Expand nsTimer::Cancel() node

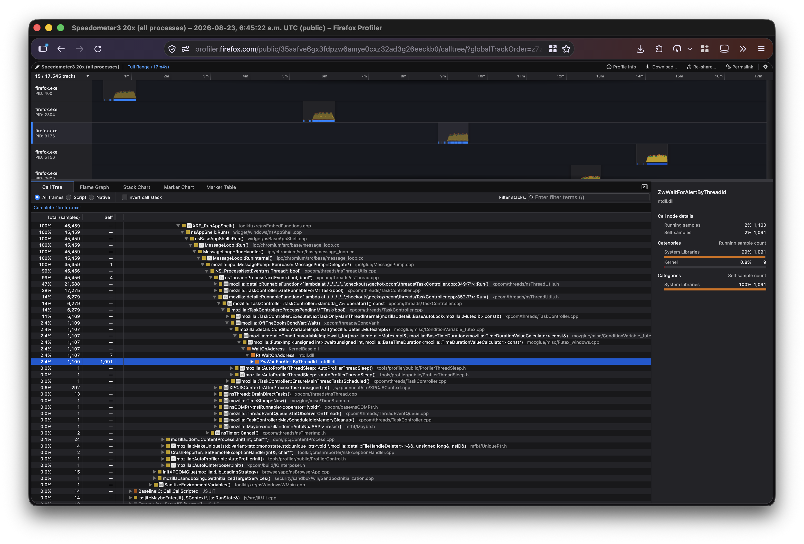click(x=207, y=433)
